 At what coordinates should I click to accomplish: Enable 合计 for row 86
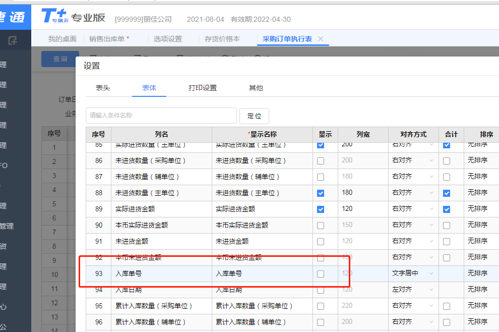coord(447,161)
